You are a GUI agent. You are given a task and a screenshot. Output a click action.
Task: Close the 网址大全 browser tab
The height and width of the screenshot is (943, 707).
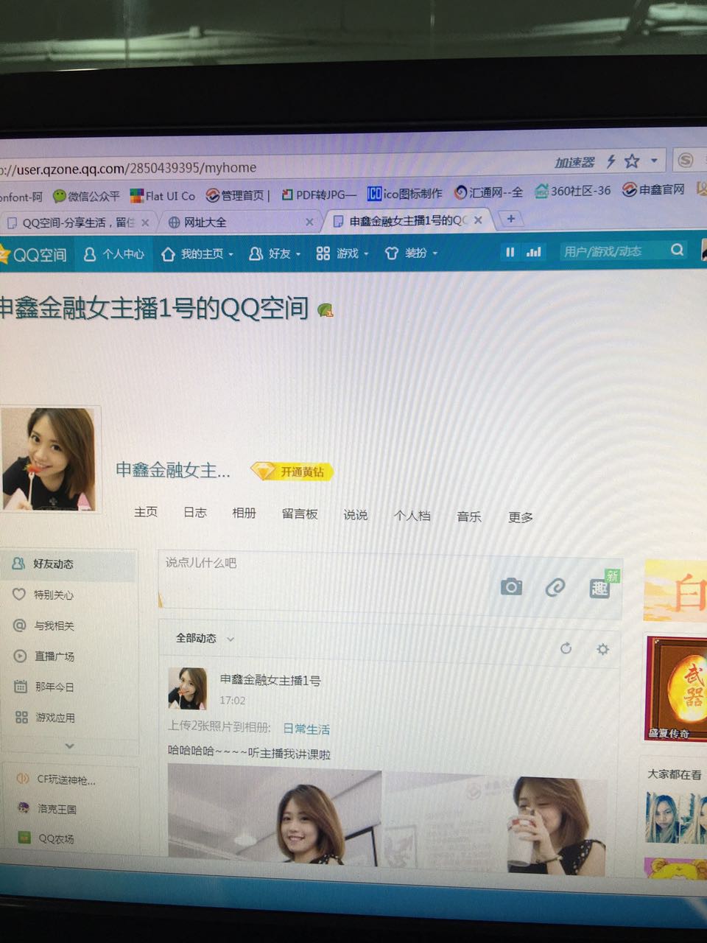[309, 222]
